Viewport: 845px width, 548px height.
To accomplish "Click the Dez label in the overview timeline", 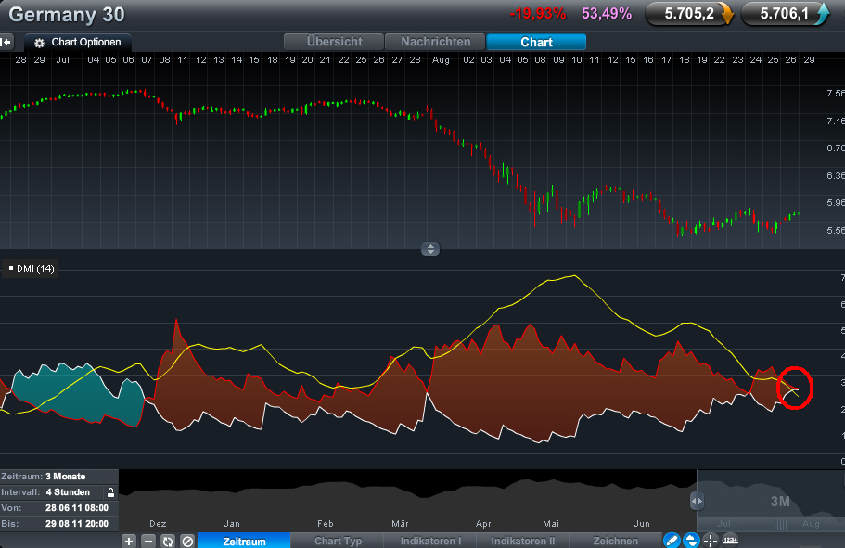I will click(x=158, y=523).
